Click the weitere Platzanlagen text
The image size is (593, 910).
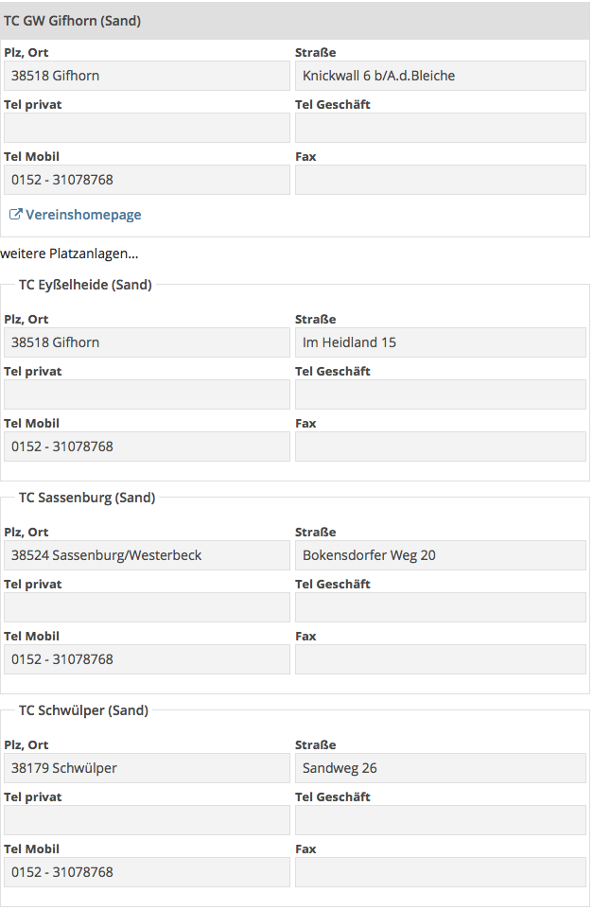69,254
